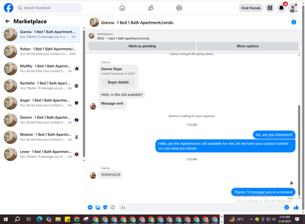
Task: Open the notifications bell icon
Action: click(281, 8)
